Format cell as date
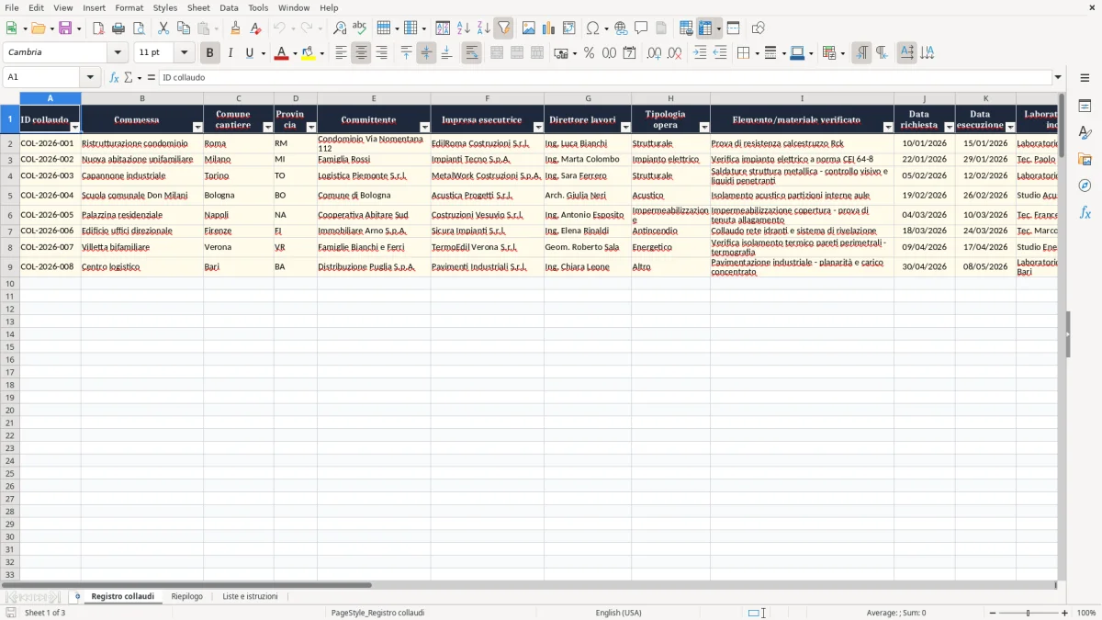Image resolution: width=1102 pixels, height=620 pixels. click(629, 53)
